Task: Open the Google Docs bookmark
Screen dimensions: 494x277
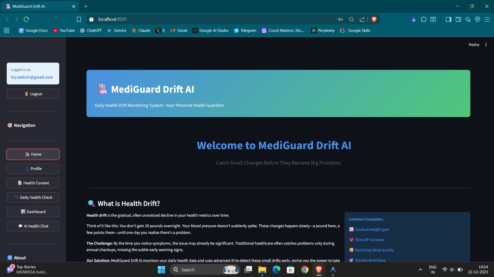Action: click(x=33, y=30)
